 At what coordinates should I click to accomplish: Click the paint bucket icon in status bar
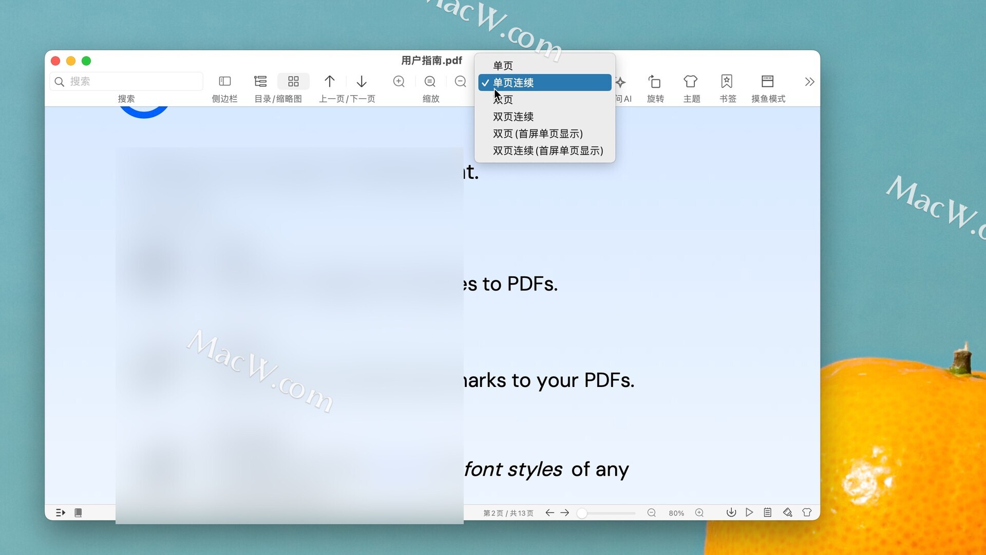coord(787,512)
